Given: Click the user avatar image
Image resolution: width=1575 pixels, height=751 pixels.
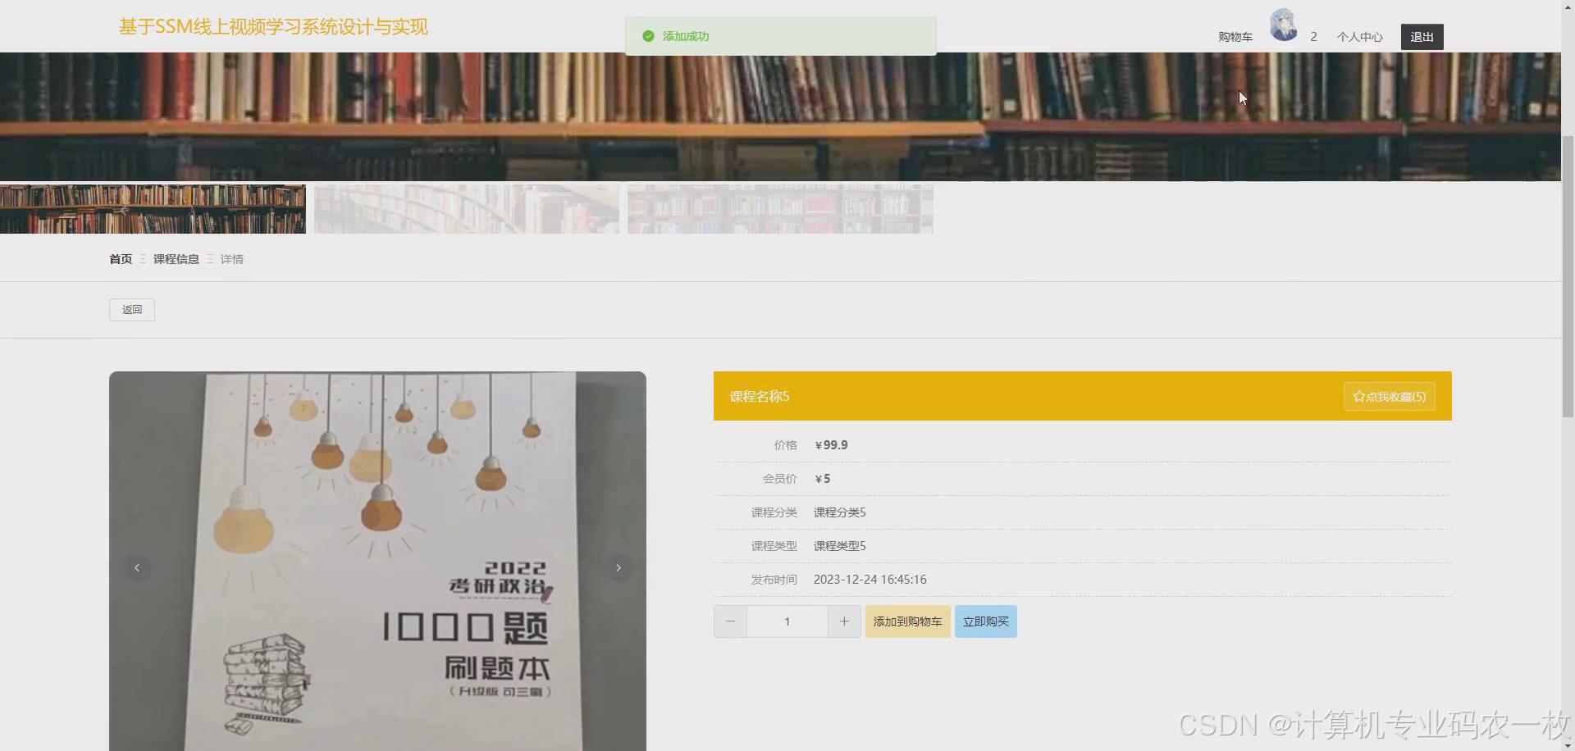Looking at the screenshot, I should (1283, 25).
